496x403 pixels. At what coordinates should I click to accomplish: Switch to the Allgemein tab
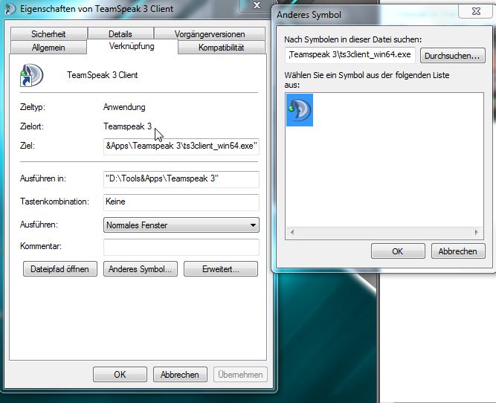point(48,48)
